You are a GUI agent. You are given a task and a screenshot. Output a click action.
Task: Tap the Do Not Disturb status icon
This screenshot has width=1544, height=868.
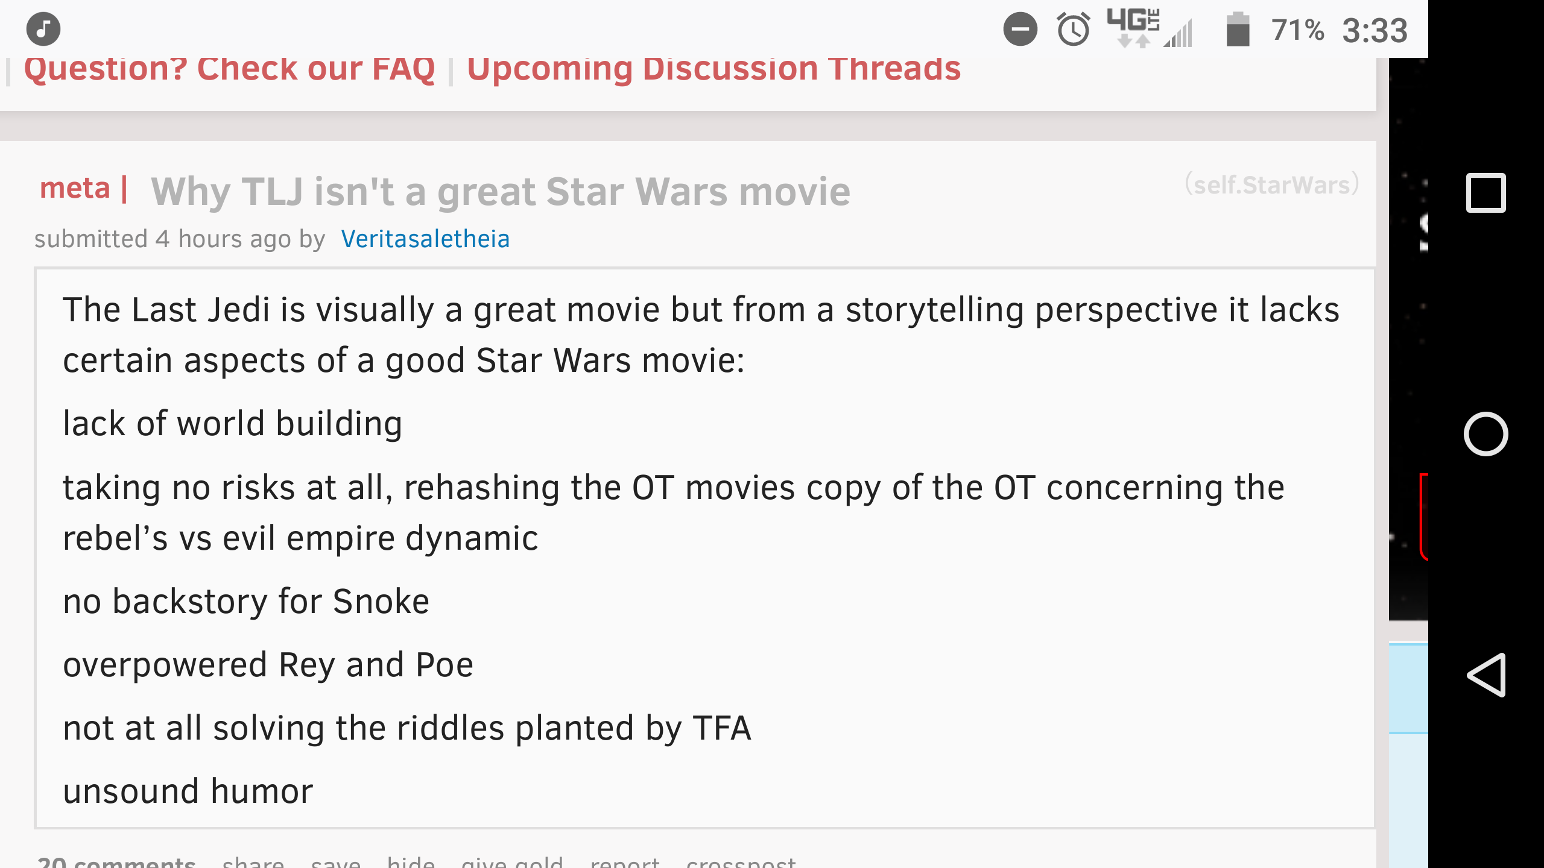[x=1020, y=29]
